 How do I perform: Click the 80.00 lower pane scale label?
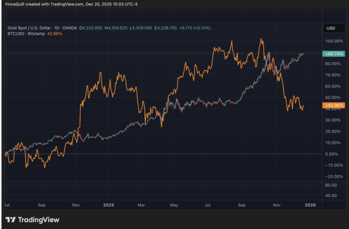(x=331, y=185)
